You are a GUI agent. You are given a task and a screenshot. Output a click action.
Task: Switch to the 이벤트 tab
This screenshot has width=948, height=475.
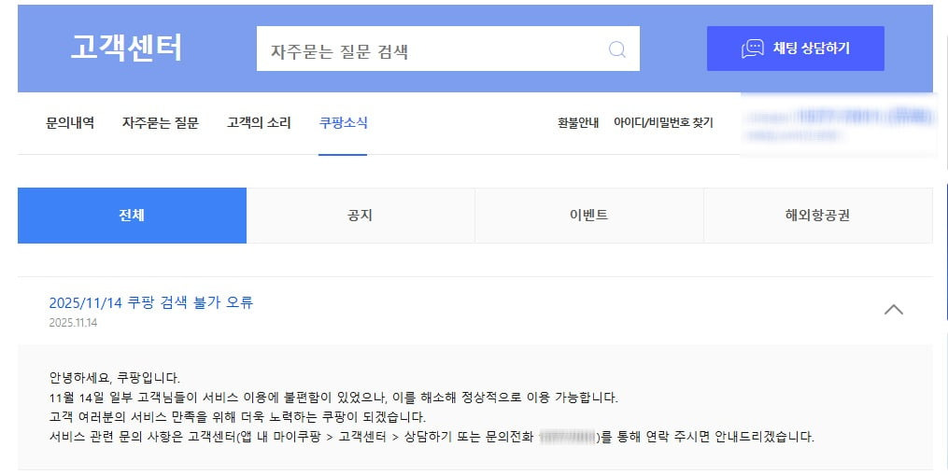[588, 216]
